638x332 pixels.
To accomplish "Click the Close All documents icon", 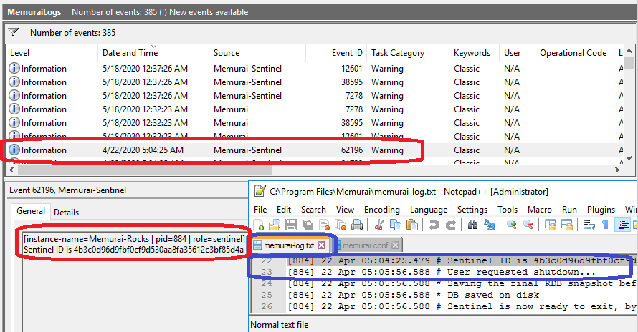I will click(341, 225).
